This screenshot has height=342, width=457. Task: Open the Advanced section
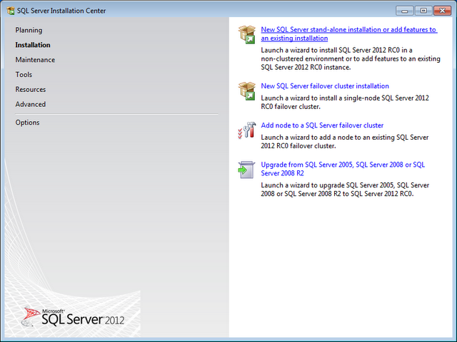31,105
